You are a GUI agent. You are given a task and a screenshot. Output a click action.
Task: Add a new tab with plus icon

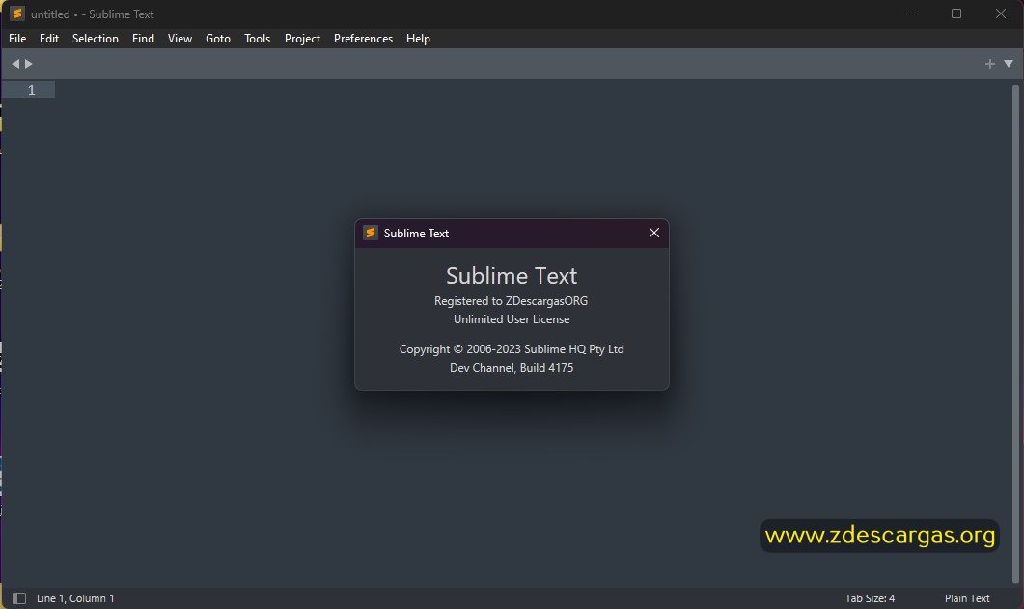990,64
